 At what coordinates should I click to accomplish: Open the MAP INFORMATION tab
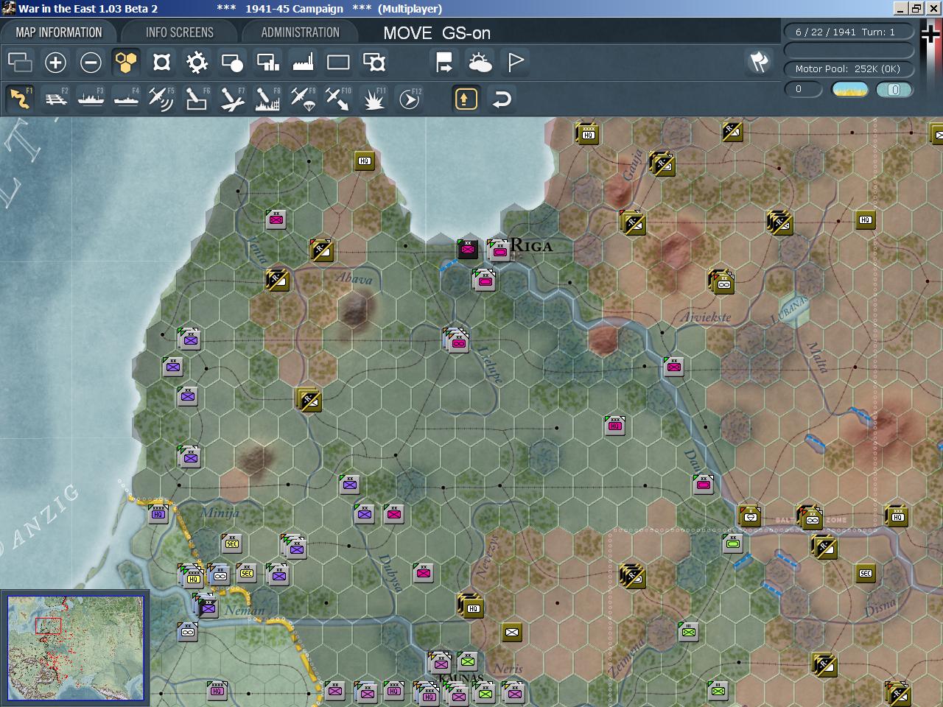click(x=59, y=32)
